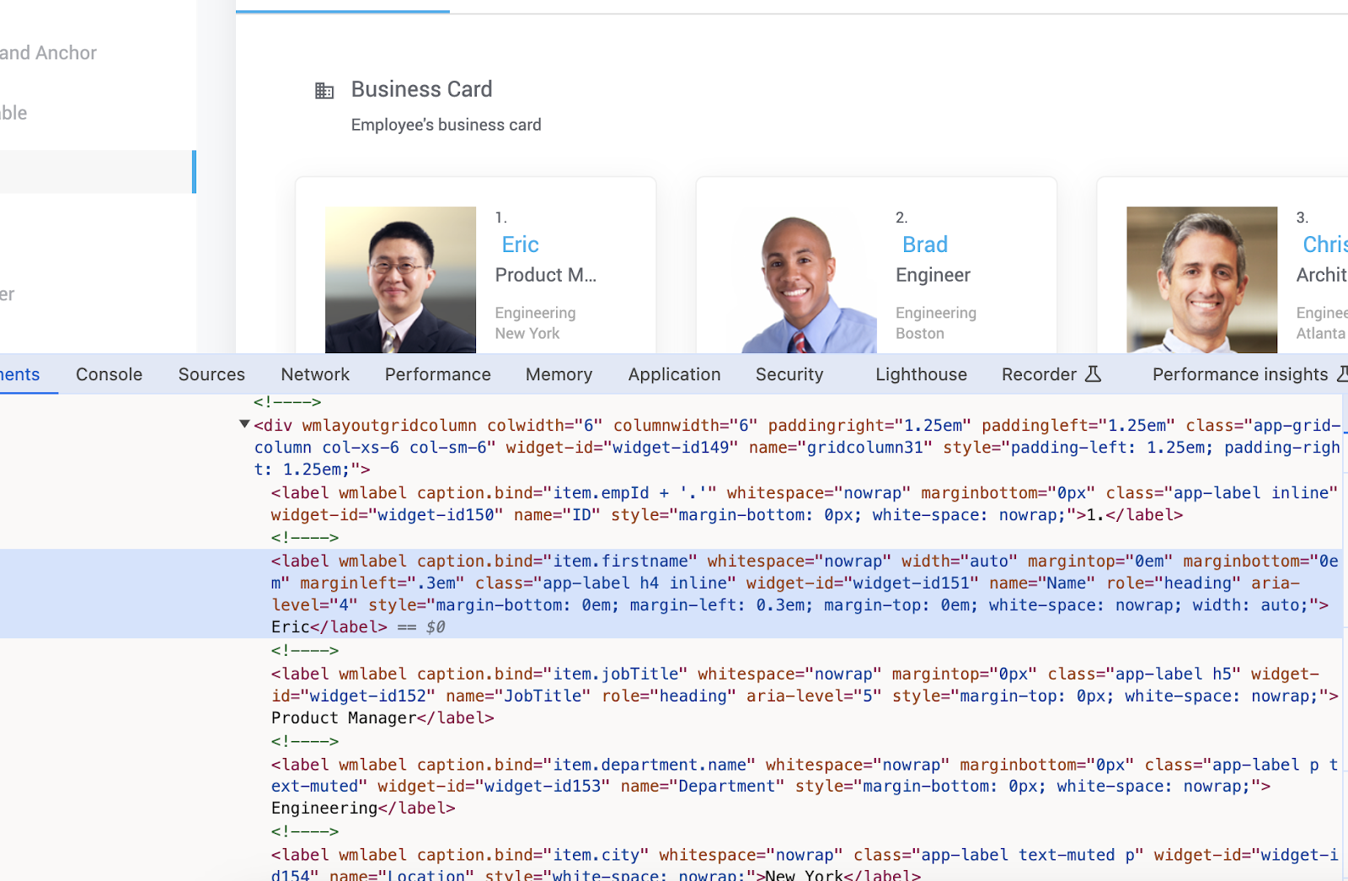Click Chris's profile photo

(x=1201, y=280)
